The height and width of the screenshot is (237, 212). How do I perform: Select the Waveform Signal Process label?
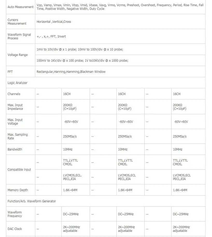point(19,37)
